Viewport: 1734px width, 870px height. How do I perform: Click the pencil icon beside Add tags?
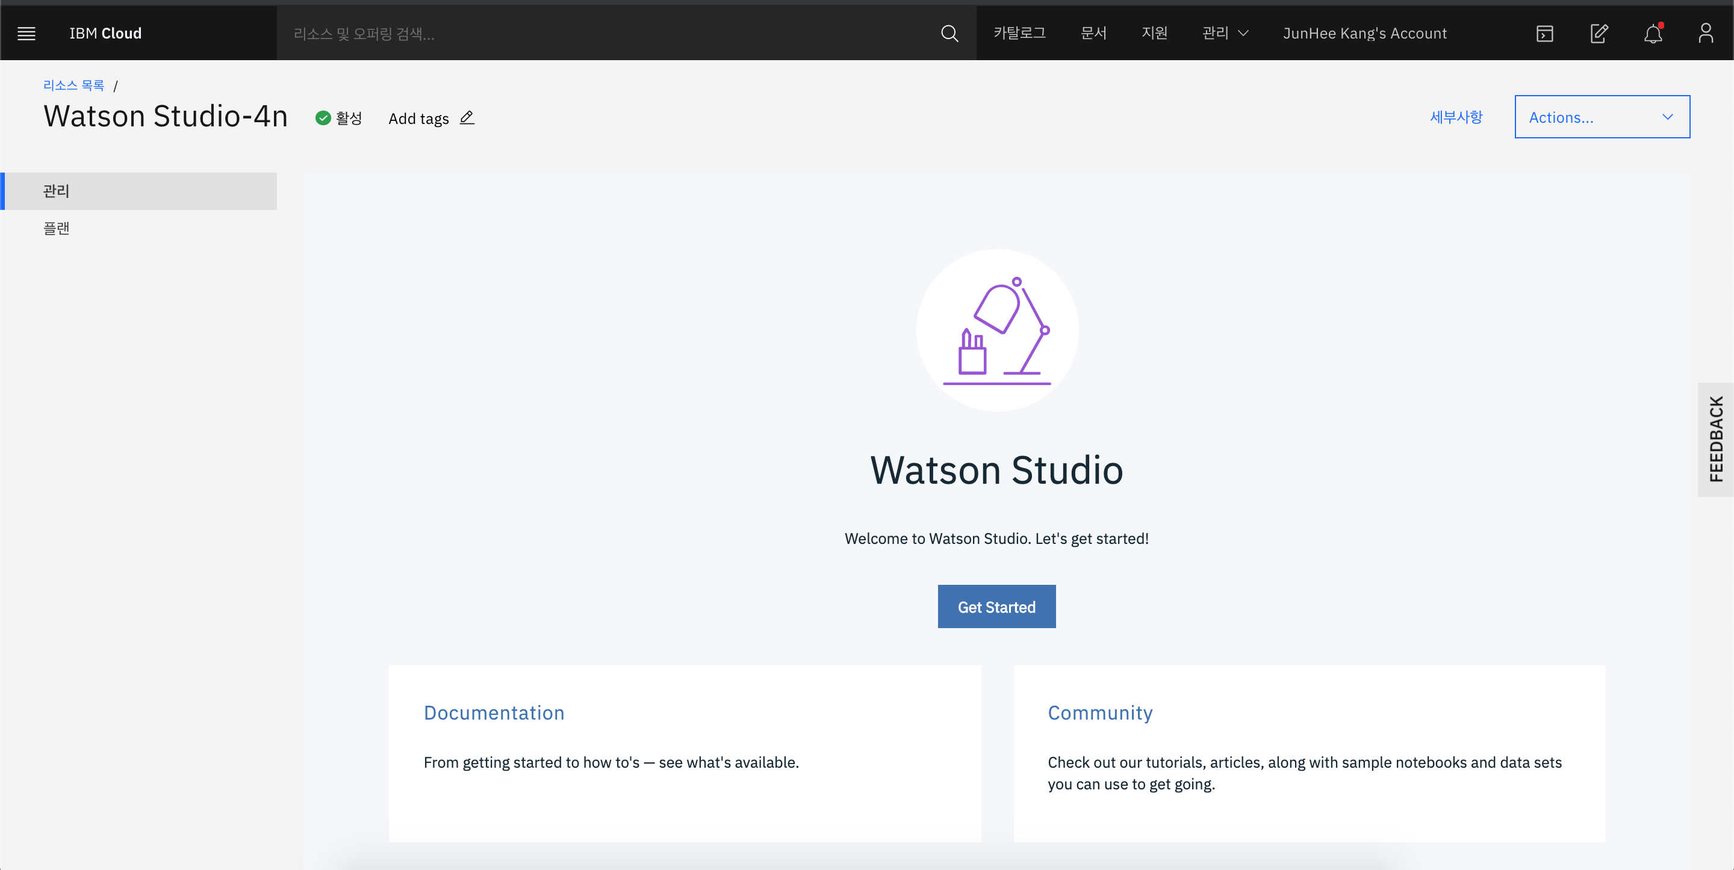[467, 118]
